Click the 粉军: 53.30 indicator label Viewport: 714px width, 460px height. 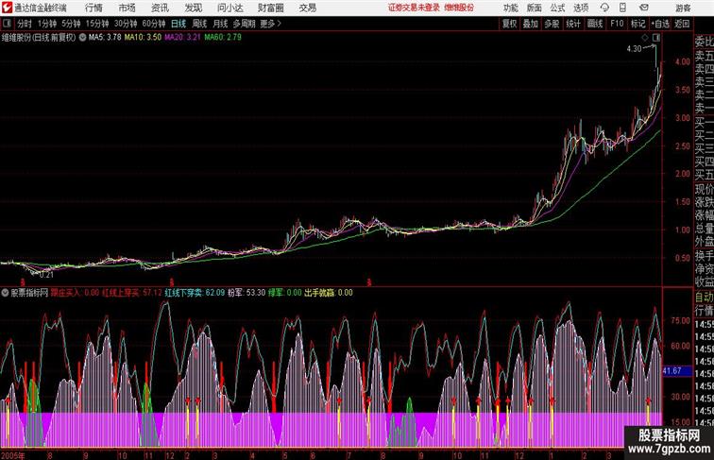[x=246, y=293]
